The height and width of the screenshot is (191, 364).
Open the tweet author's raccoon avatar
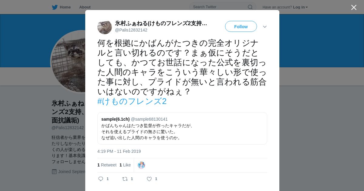pyautogui.click(x=105, y=27)
